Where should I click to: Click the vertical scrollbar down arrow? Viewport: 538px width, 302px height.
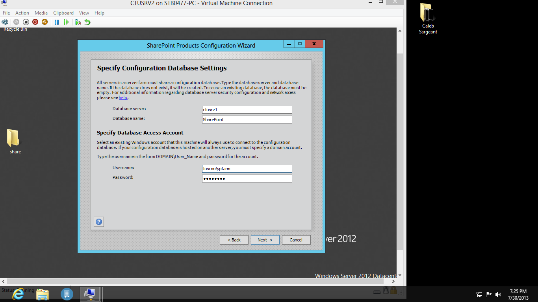pos(400,275)
